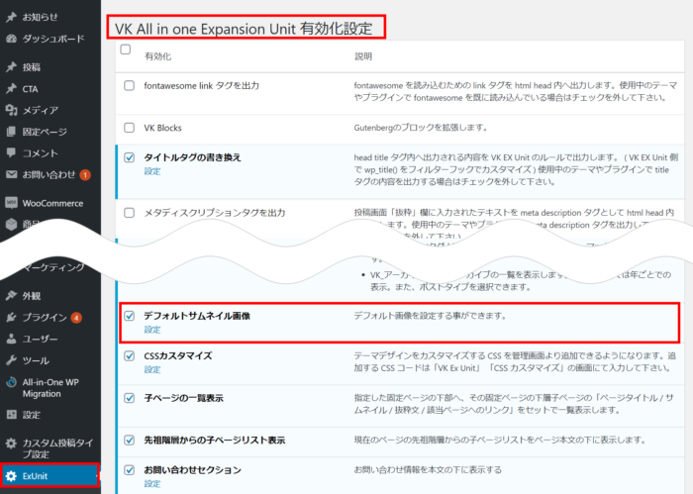Uncheck タイトルタグの書き換え checkbox

129,157
